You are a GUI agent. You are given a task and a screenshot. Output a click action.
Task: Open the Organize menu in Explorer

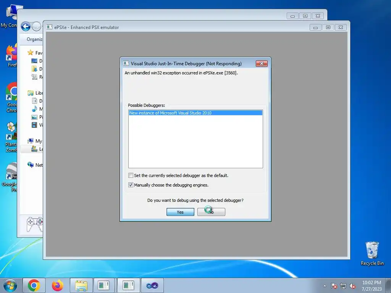pos(34,39)
